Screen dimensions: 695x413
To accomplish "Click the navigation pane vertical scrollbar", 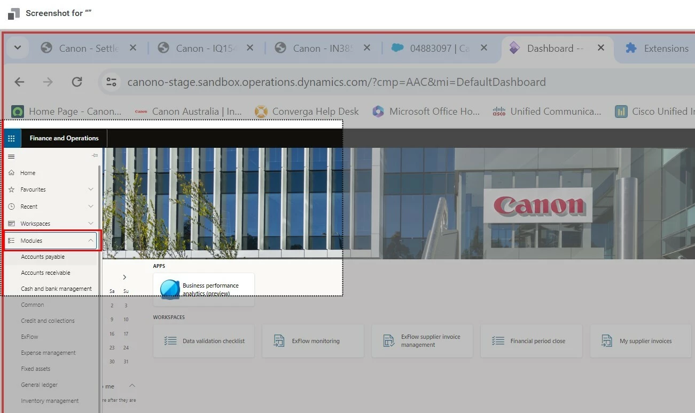I will tap(99, 288).
